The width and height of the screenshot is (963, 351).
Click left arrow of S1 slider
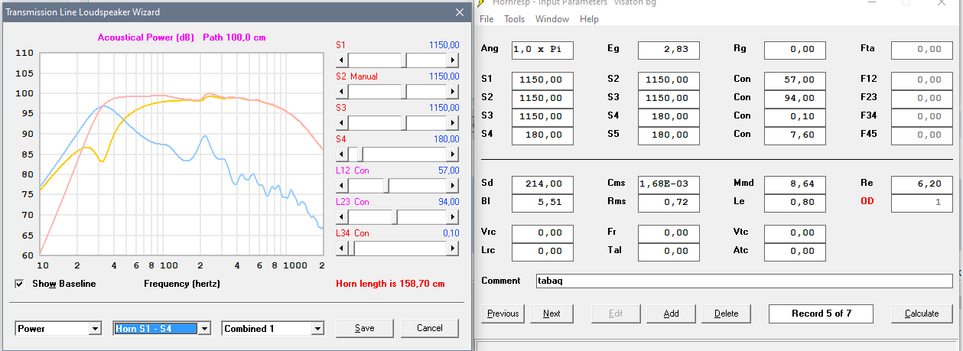[342, 60]
